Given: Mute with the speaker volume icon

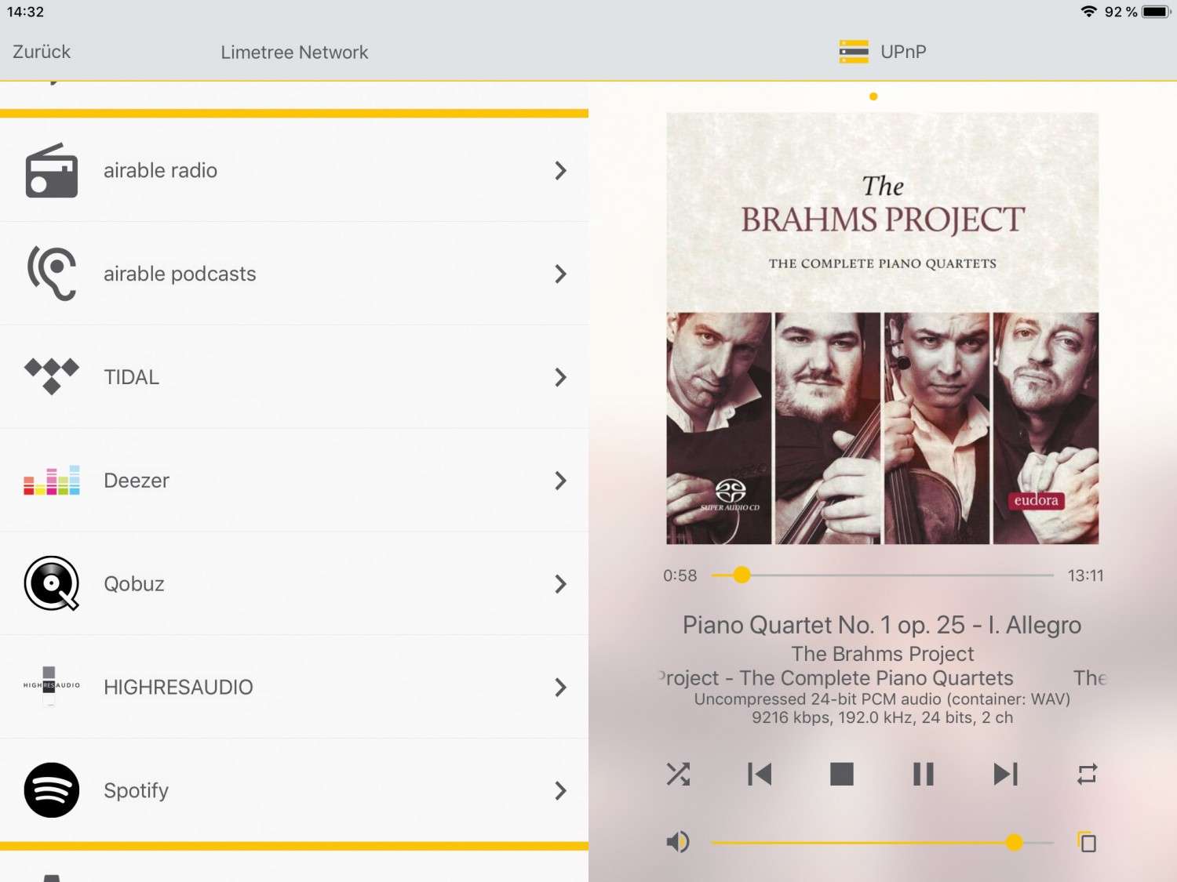Looking at the screenshot, I should [678, 842].
